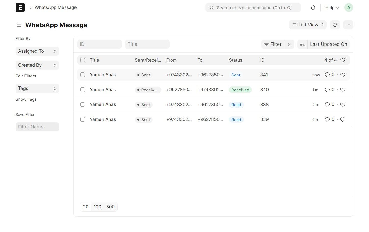This screenshot has height=232, width=369.
Task: Open the Help dropdown menu
Action: pos(332,8)
